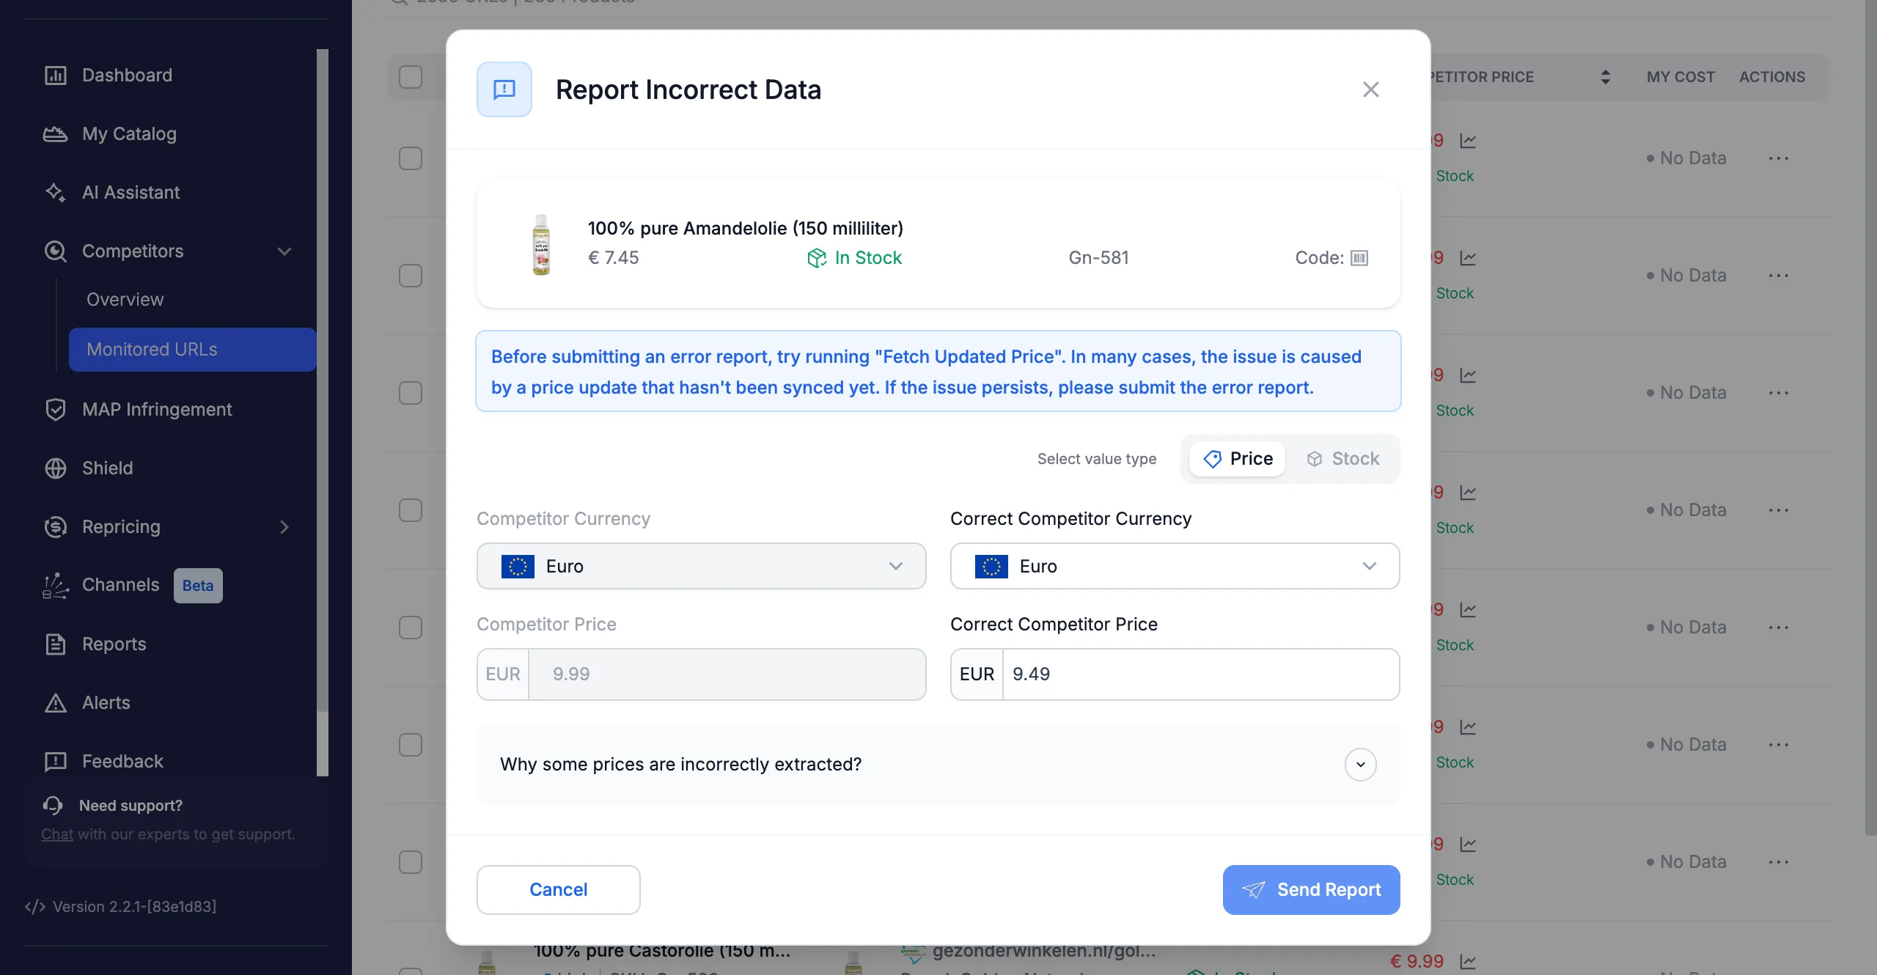Close the Report Incorrect Data dialog
Viewport: 1877px width, 975px height.
[1371, 89]
